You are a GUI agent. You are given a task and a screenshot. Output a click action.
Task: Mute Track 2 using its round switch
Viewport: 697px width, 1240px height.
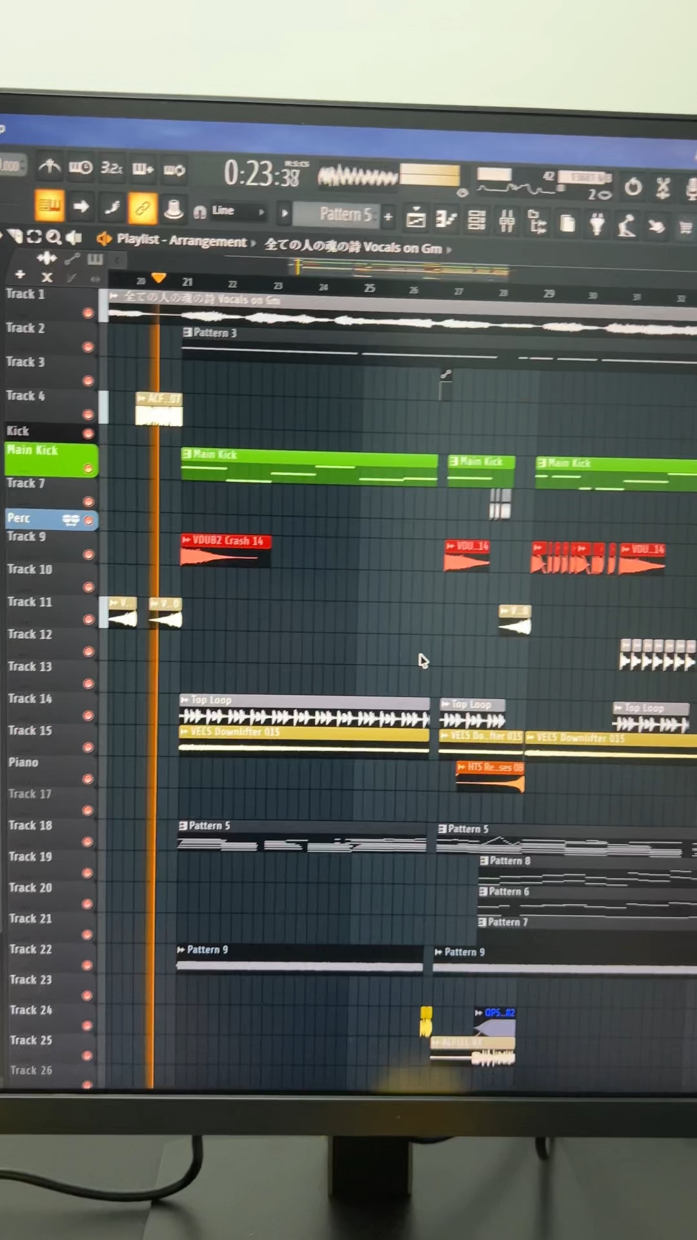point(88,347)
